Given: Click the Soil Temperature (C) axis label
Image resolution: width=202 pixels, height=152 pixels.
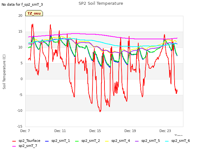Looking at the screenshot, I should 4,72.
